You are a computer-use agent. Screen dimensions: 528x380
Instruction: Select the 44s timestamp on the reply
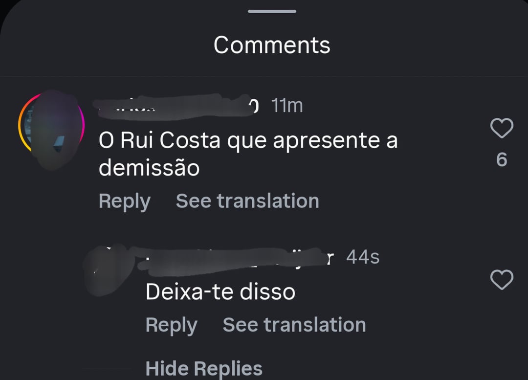click(x=363, y=257)
